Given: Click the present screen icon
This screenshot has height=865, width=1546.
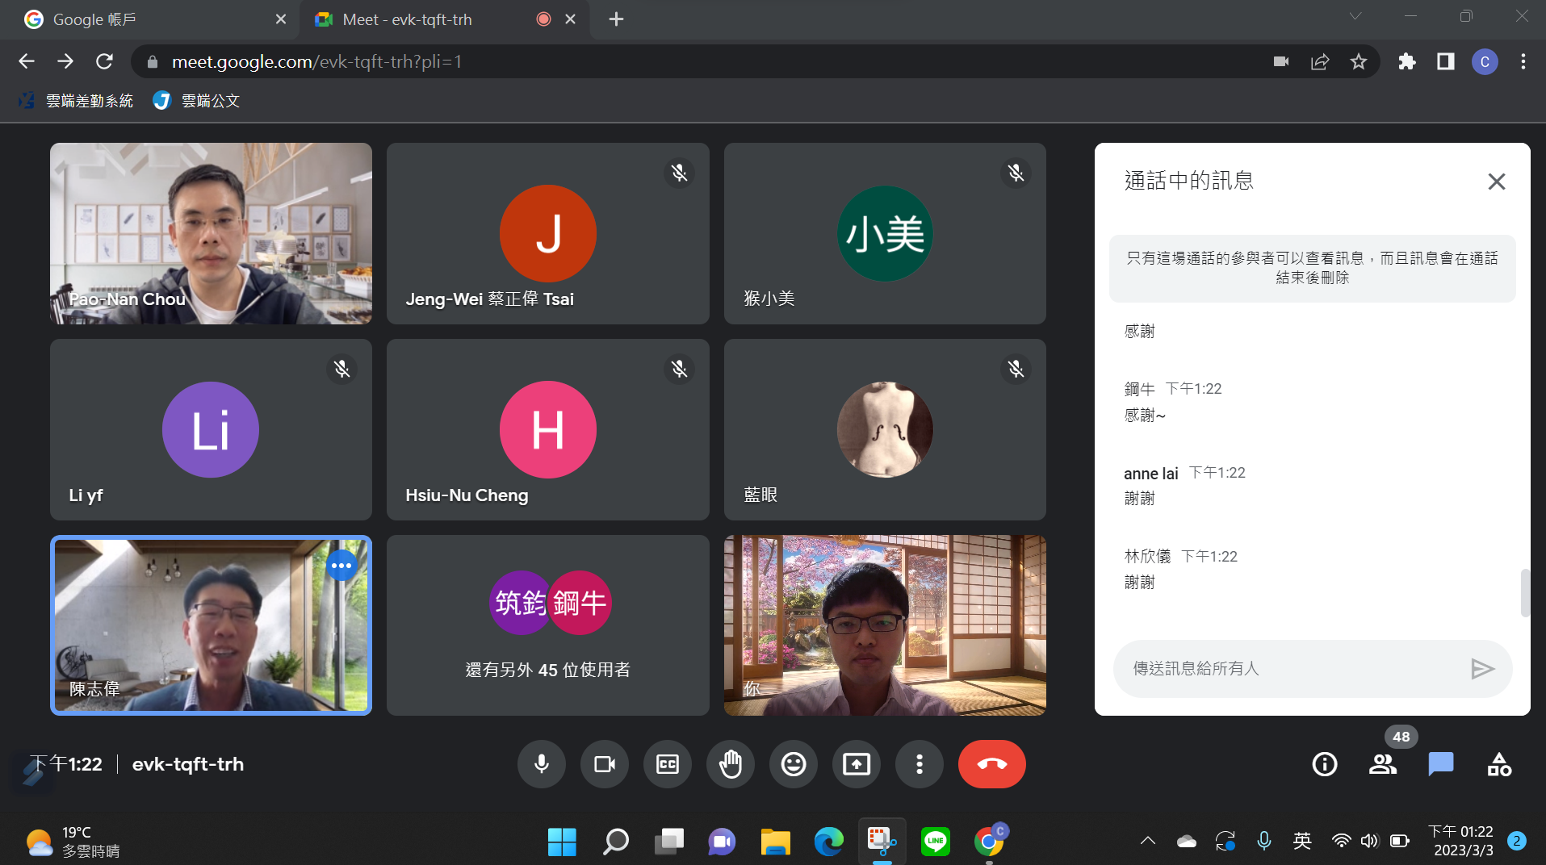Looking at the screenshot, I should [x=857, y=764].
